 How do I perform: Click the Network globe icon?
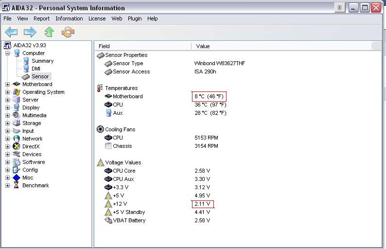point(17,139)
